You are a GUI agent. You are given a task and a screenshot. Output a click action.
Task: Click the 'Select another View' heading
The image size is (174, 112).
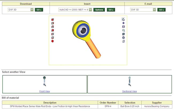pyautogui.click(x=14, y=72)
